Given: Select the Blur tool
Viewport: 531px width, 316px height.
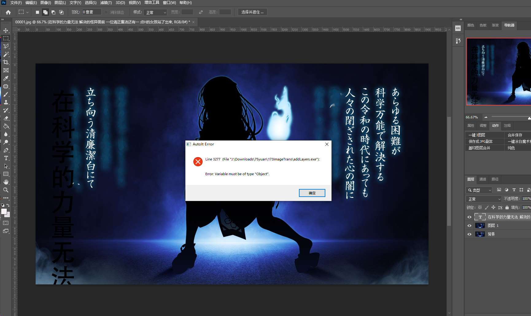Looking at the screenshot, I should point(6,134).
